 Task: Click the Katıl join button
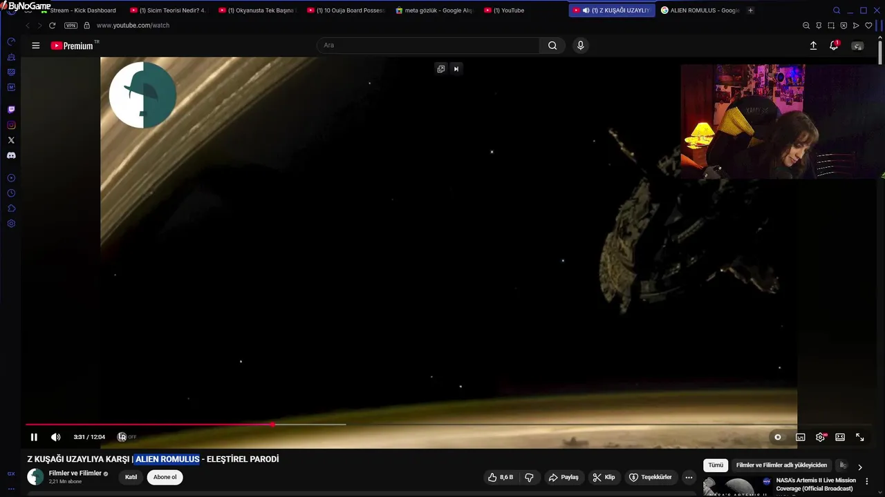click(x=131, y=477)
